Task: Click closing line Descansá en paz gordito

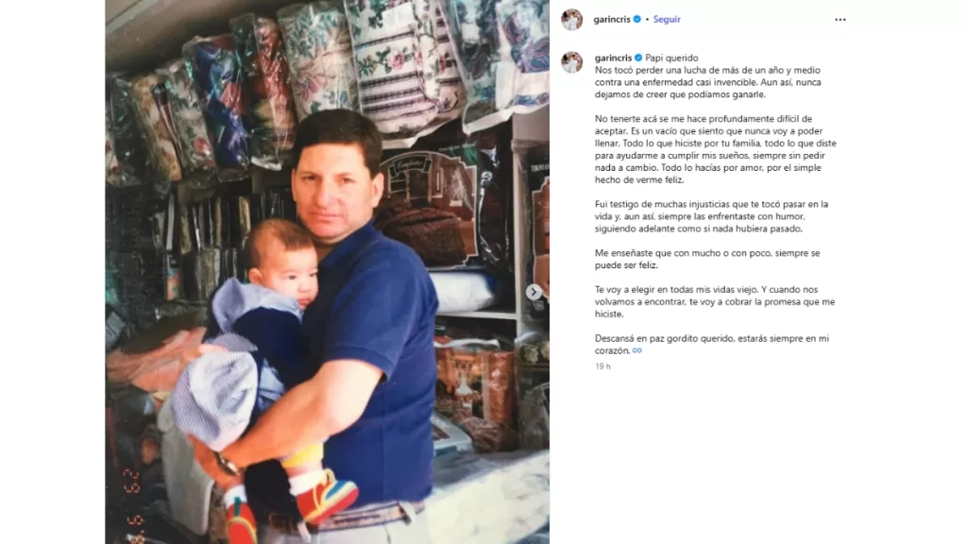Action: click(x=712, y=344)
